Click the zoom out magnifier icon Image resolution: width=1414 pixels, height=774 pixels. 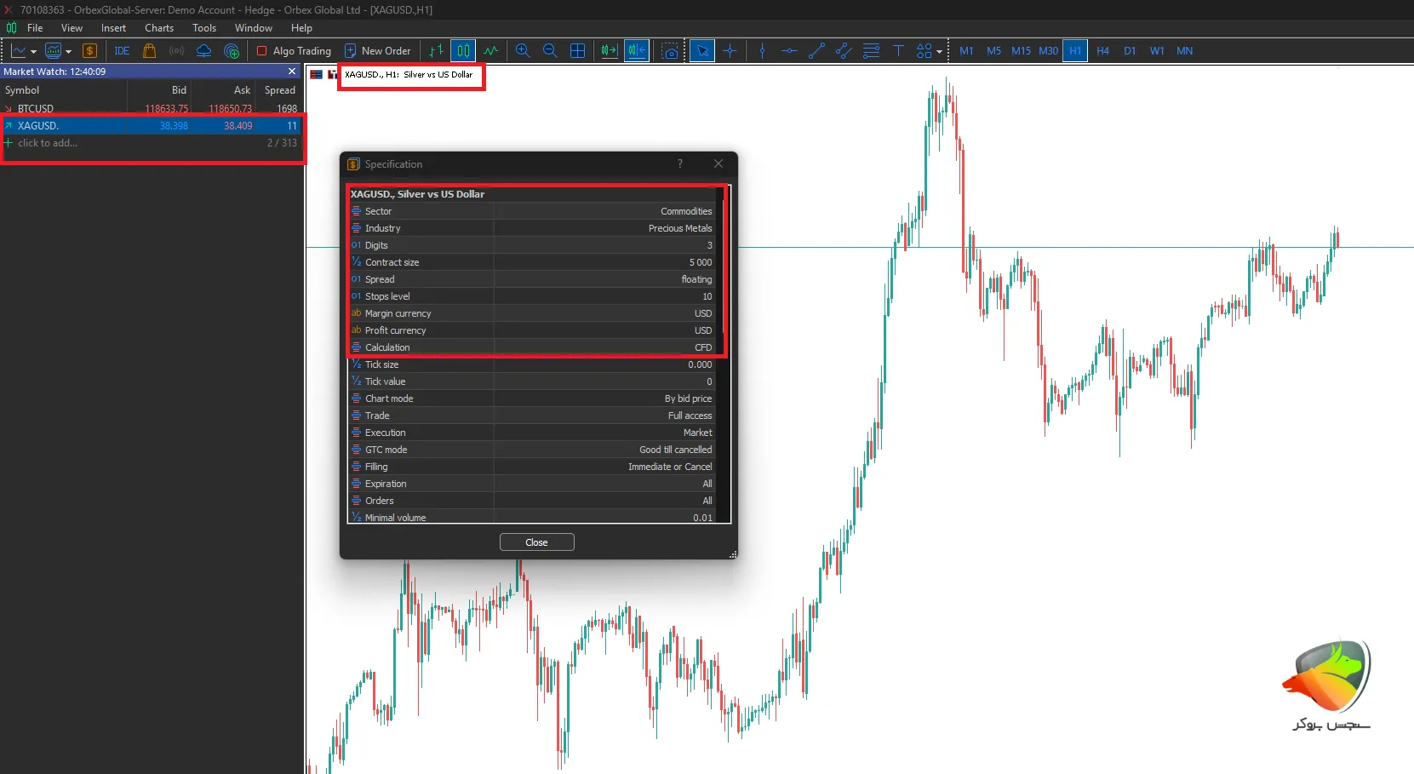pyautogui.click(x=550, y=51)
